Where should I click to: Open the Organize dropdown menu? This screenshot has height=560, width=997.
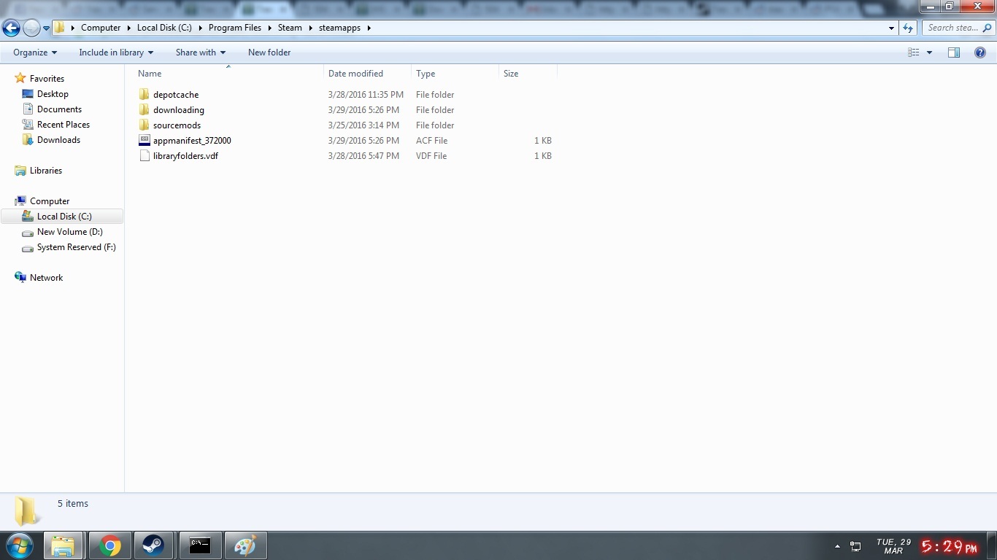[x=34, y=52]
